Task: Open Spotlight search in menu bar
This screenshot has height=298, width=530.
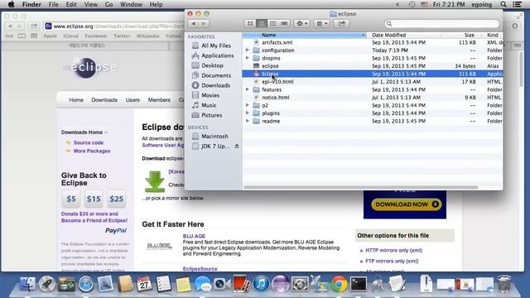Action: (x=503, y=4)
